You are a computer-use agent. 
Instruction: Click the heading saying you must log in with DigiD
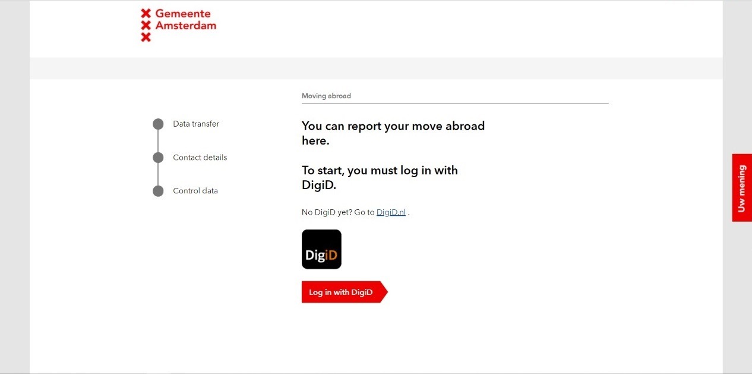coord(380,178)
